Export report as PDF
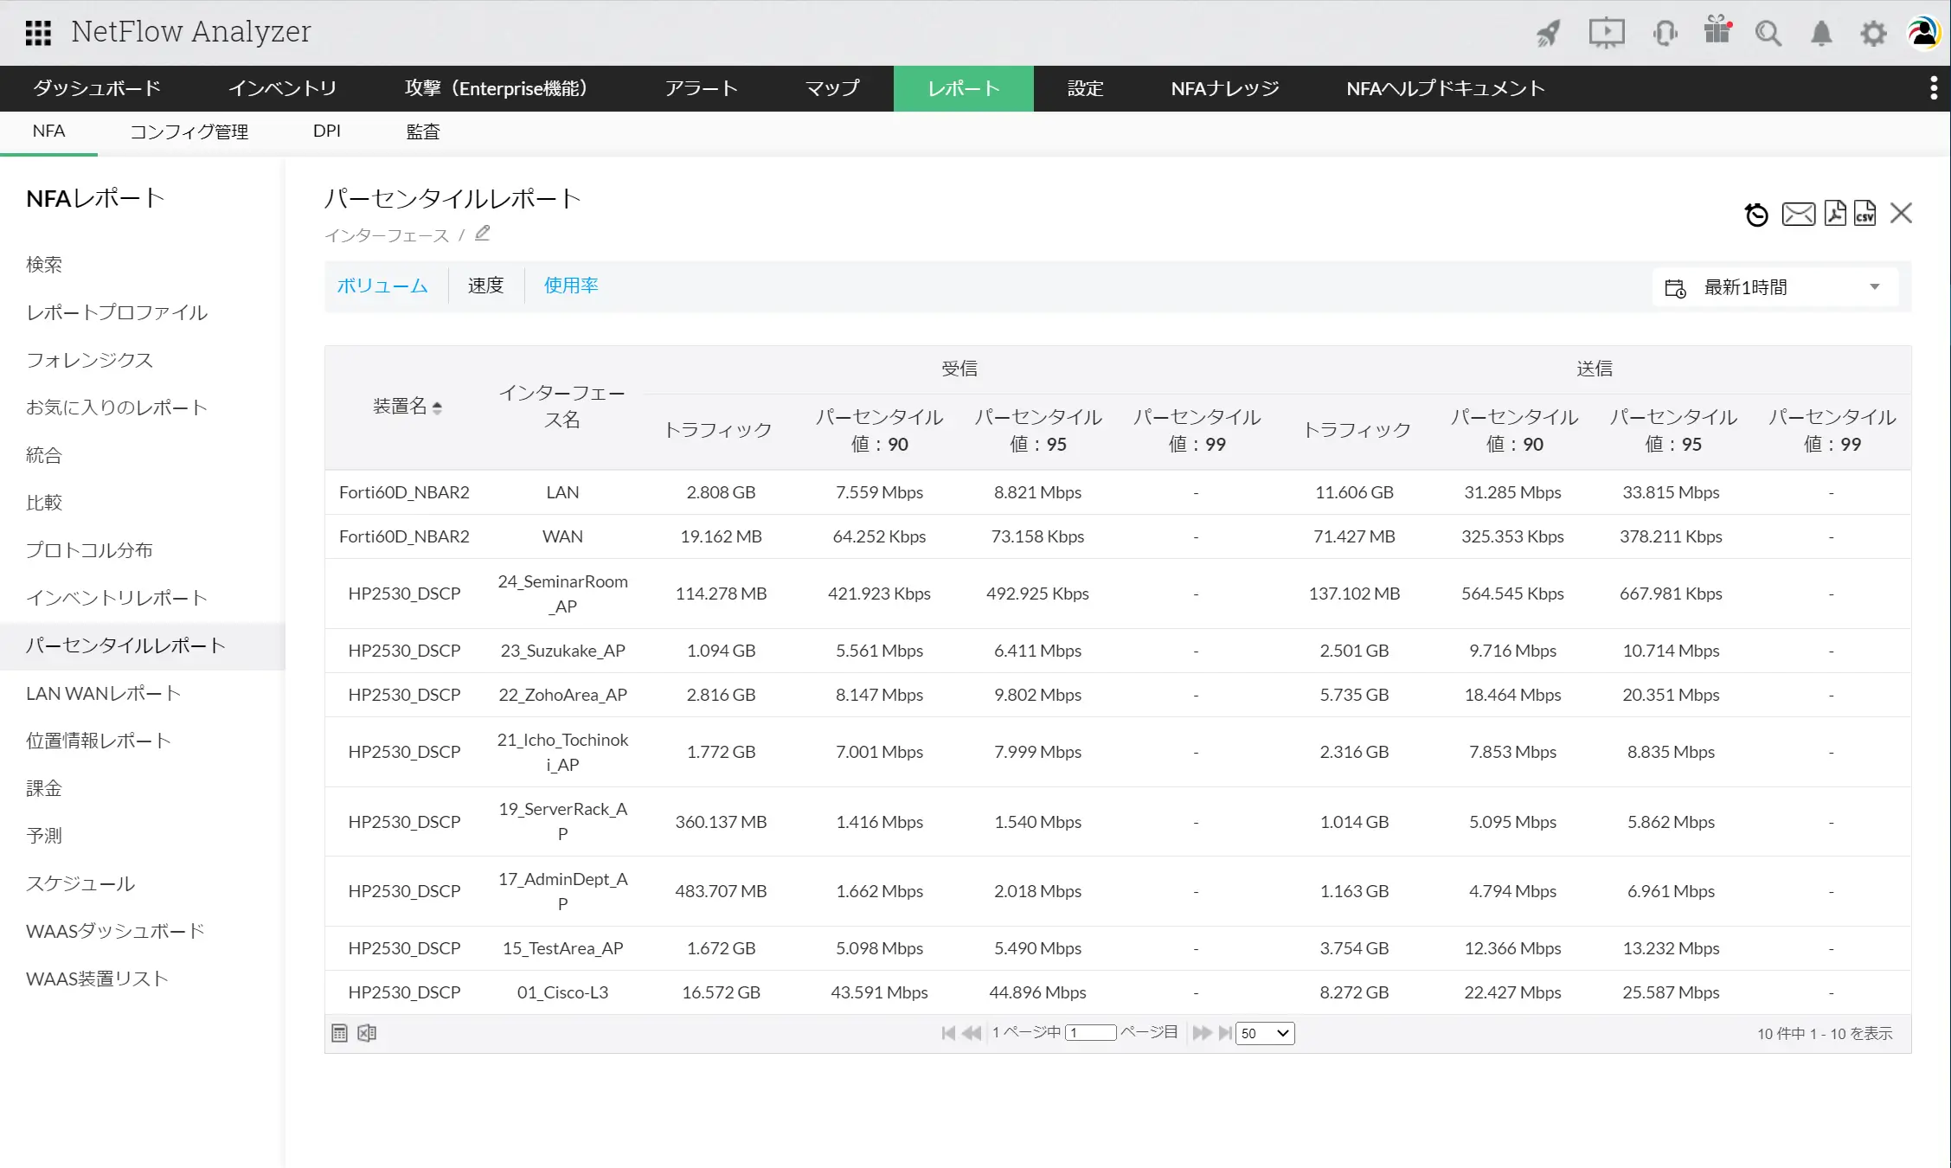 coord(1834,213)
